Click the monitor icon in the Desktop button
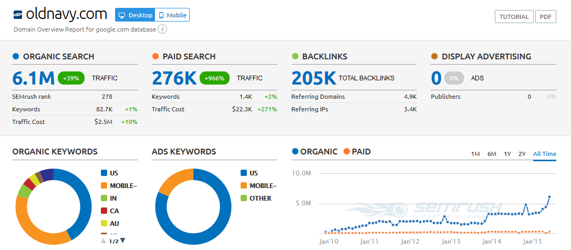This screenshot has width=571, height=250. (x=122, y=15)
